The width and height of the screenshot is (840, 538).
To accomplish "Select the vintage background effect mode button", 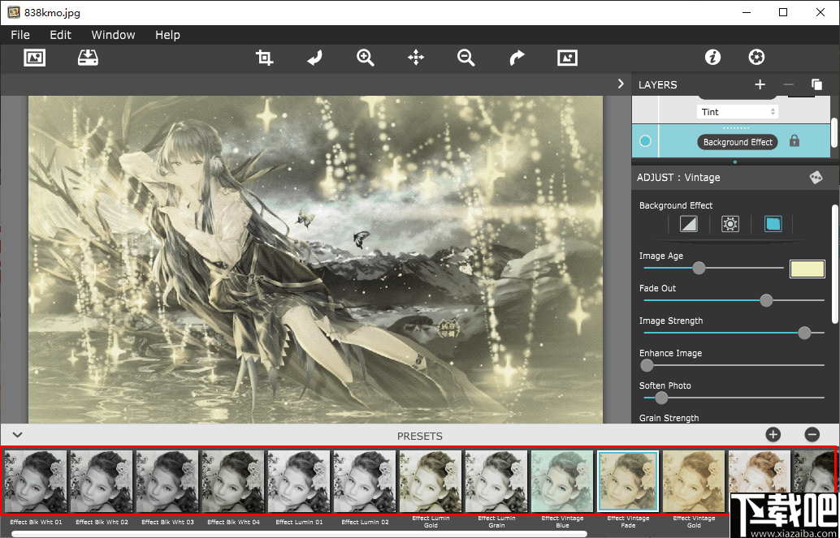I will (773, 224).
